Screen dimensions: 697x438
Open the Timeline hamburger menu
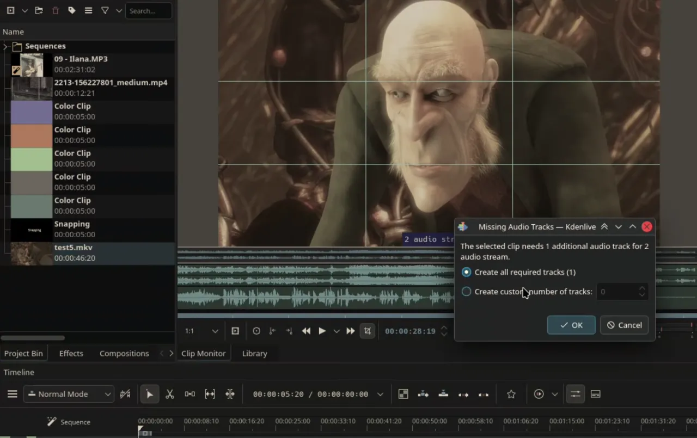pyautogui.click(x=12, y=394)
